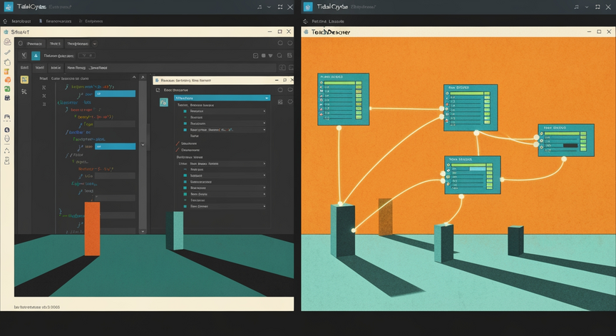
Task: Click the wand-like pencil icon in the left sidebar
Action: pos(7,52)
